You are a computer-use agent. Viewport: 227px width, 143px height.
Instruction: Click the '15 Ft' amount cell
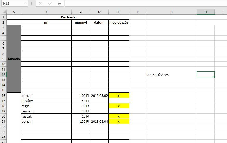pyautogui.click(x=81, y=116)
